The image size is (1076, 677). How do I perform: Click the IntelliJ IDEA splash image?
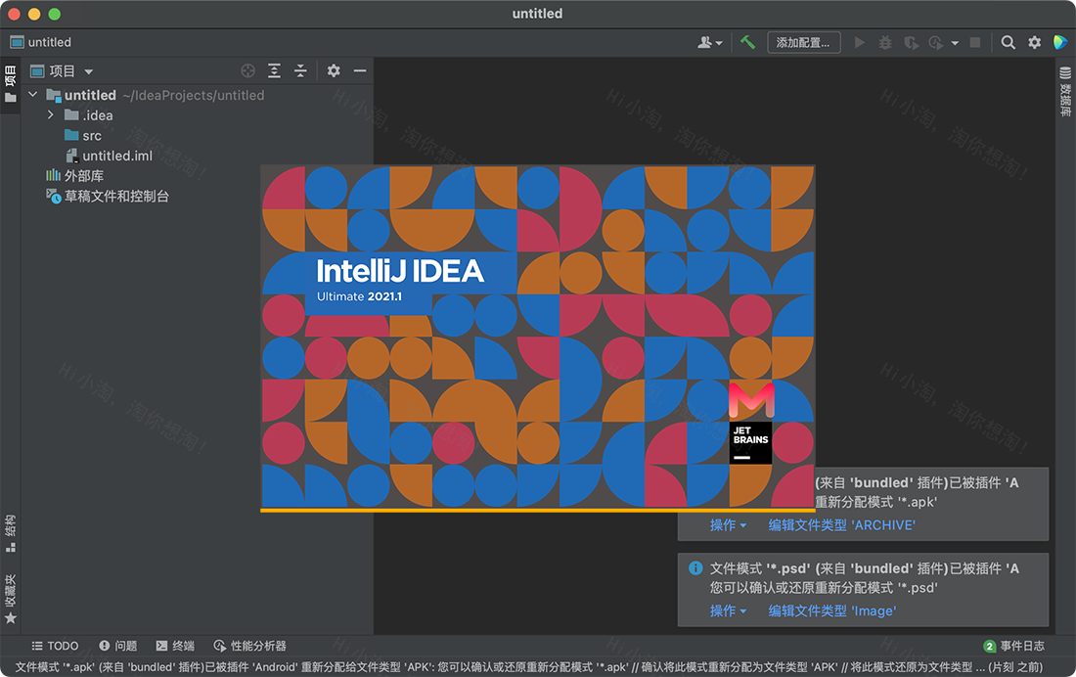[537, 337]
